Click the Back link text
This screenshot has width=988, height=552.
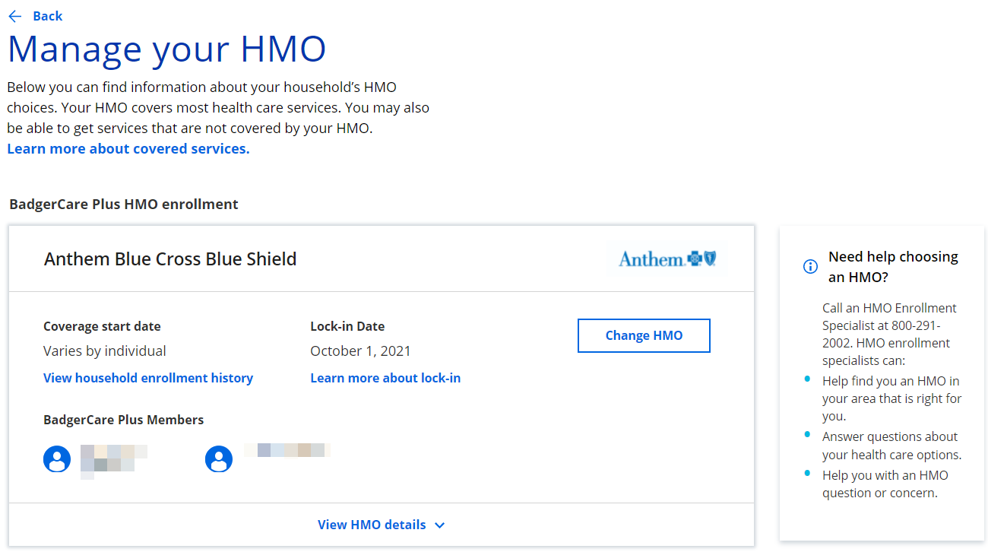click(48, 16)
